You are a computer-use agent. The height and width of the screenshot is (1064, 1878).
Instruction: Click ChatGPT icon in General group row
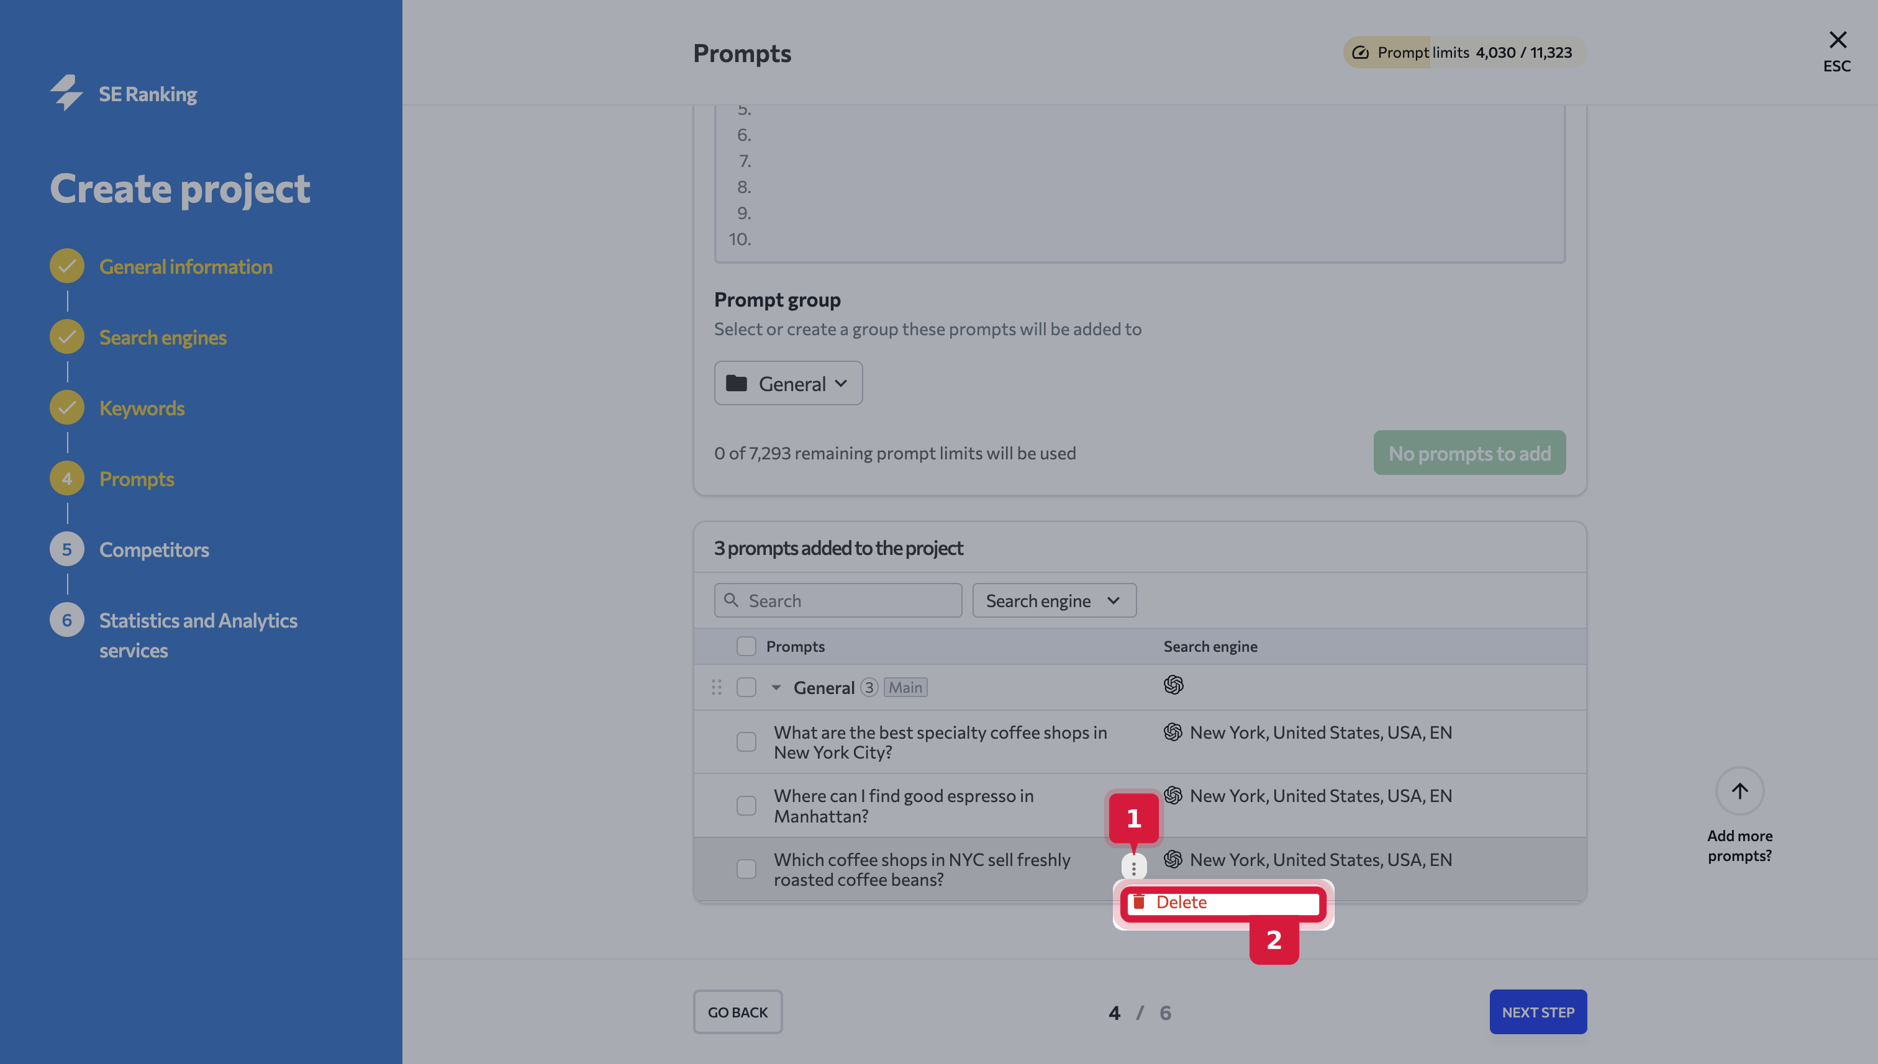point(1173,685)
